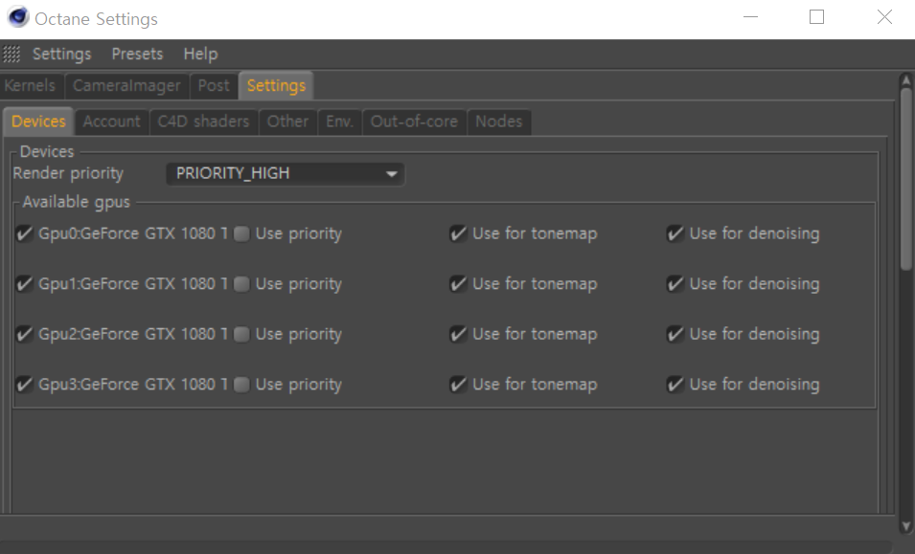
Task: Switch to the Kernels tab
Action: [30, 85]
